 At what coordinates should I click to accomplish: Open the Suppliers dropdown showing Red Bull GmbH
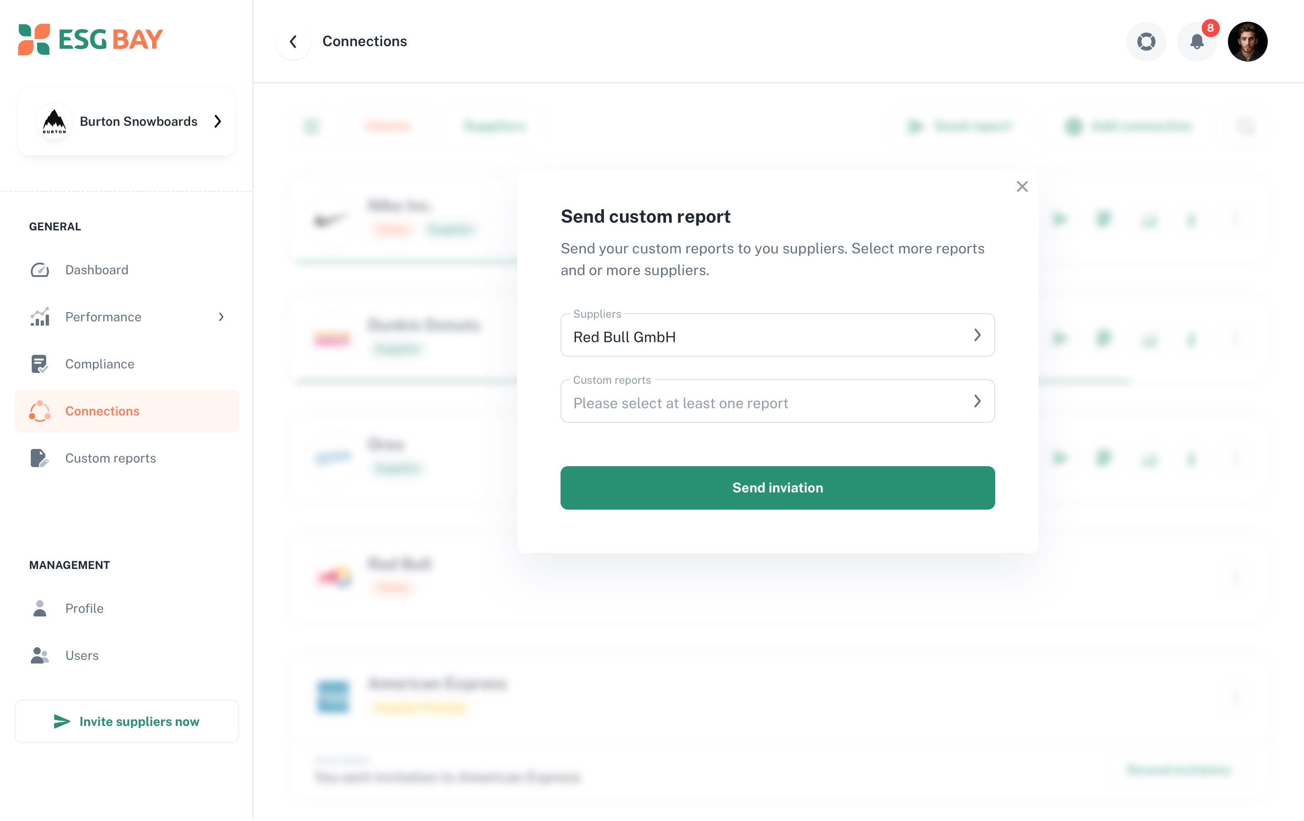point(777,335)
